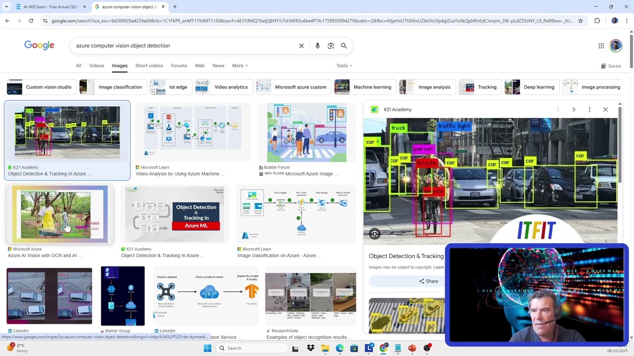Open the Saves collection
Screen dimensions: 634x356
point(611,66)
